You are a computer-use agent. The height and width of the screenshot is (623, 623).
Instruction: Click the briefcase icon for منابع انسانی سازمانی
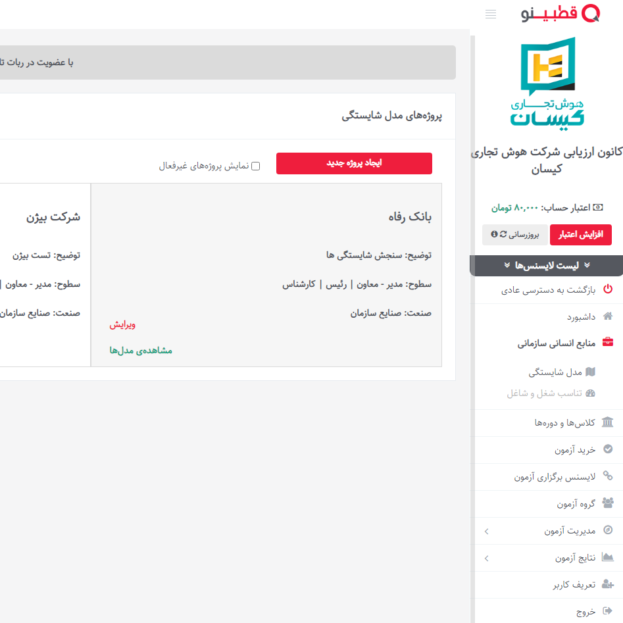point(607,343)
